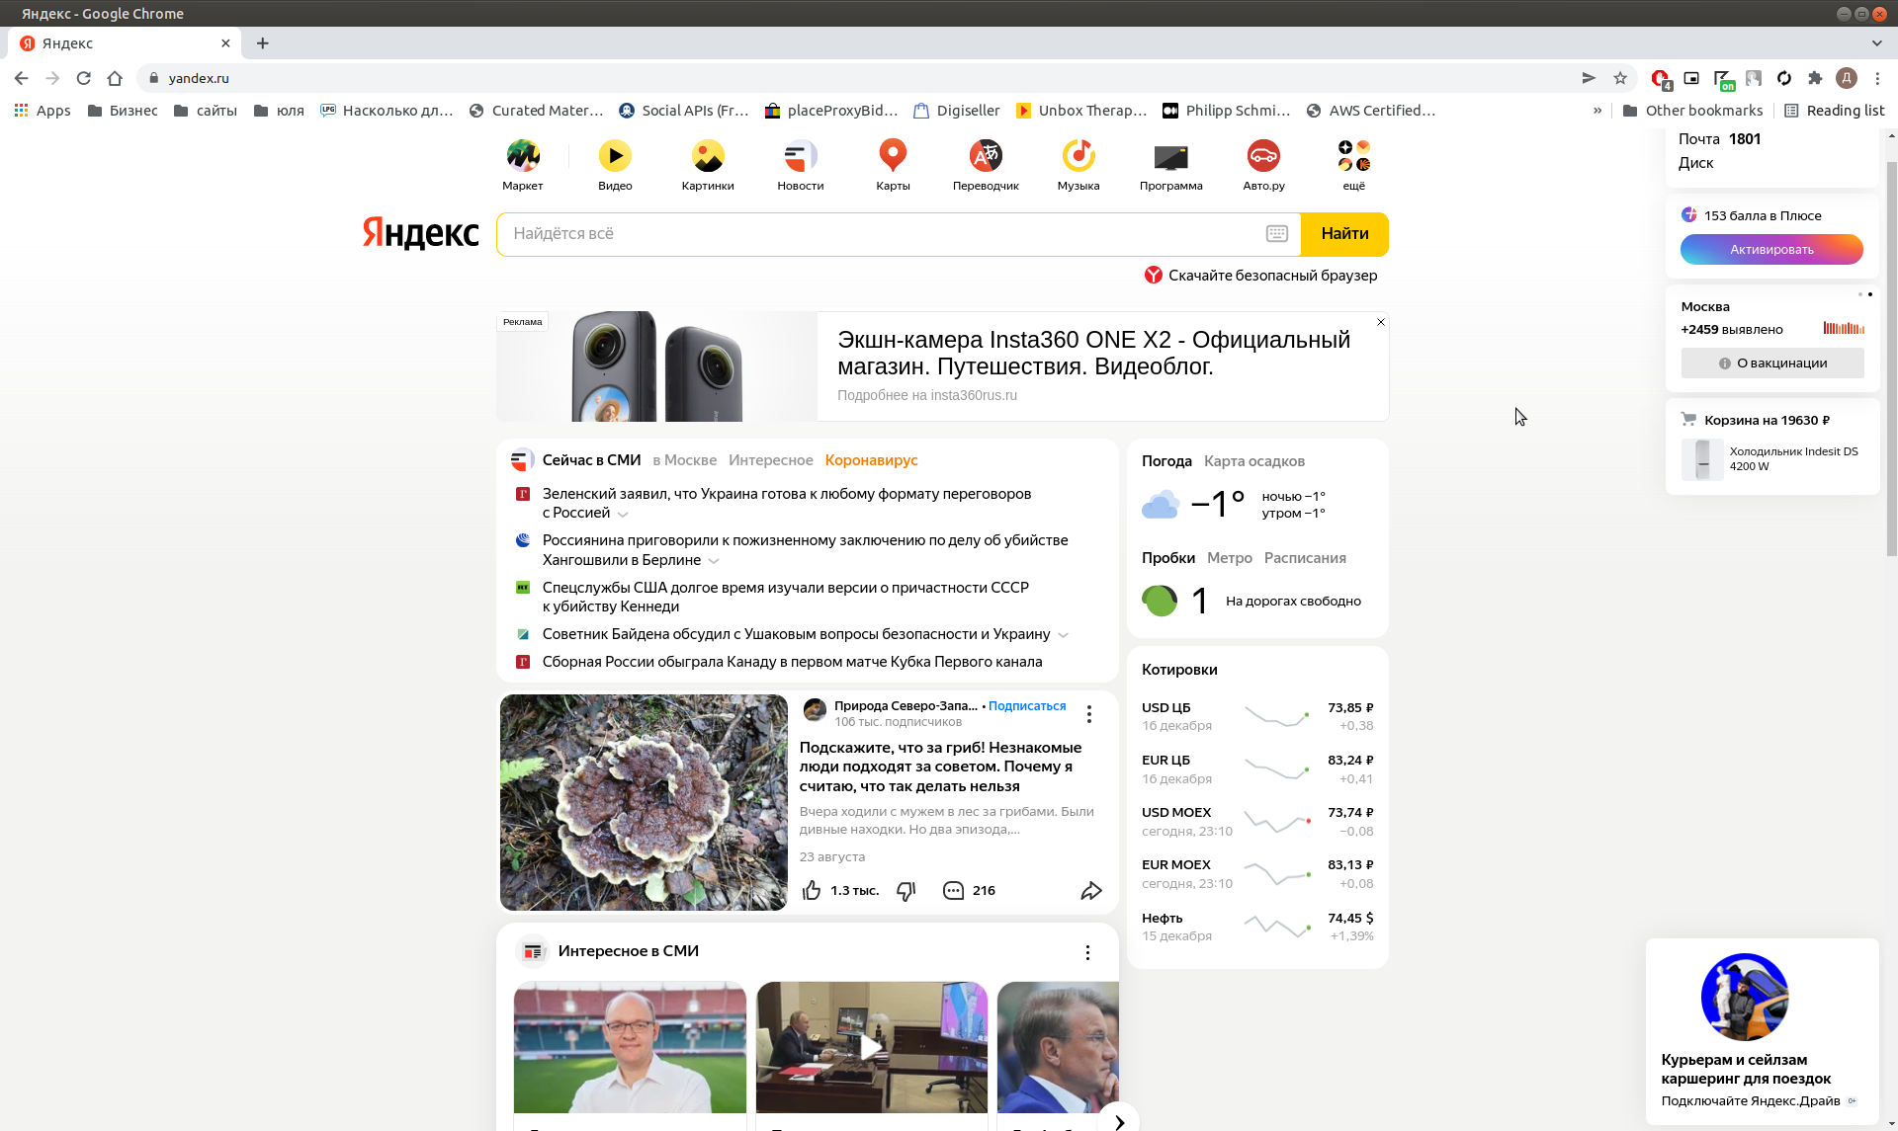Select the Метро tab
The width and height of the screenshot is (1898, 1131).
pos(1230,558)
